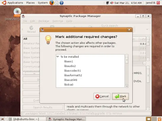Select libavutil49 in the list
Screen dimensions: 162x121
(x=71, y=80)
